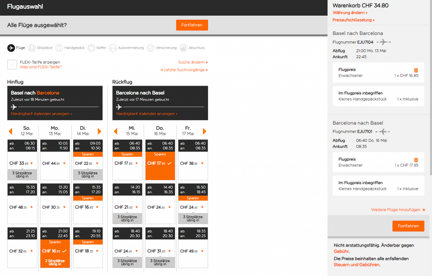This screenshot has width=432, height=276.
Task: Click the Sitzplätze step icon
Action: [32, 48]
